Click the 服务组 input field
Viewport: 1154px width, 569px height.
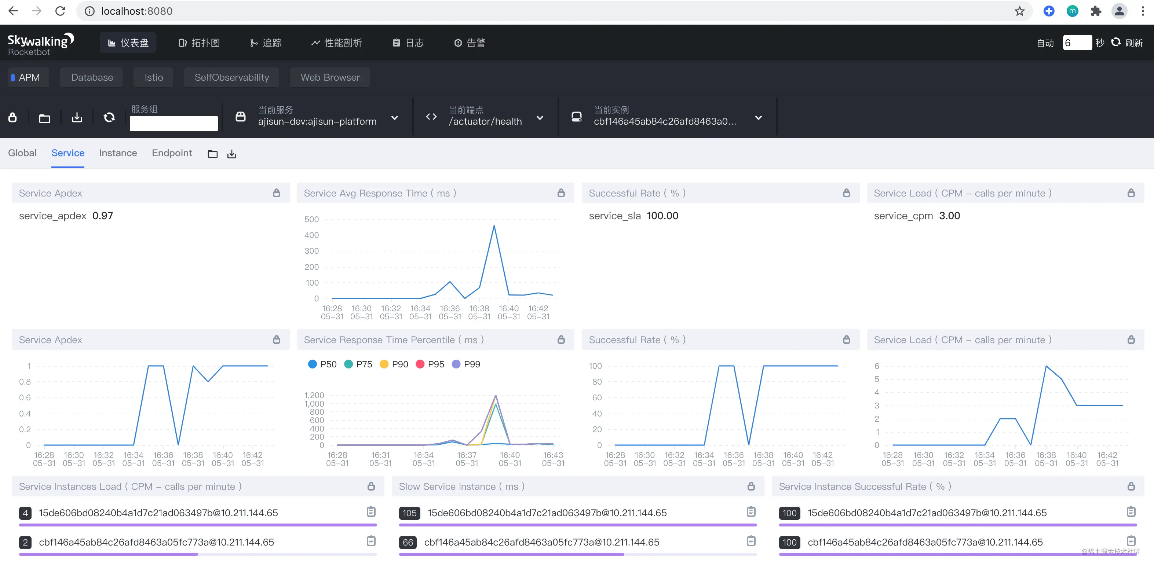pos(174,124)
